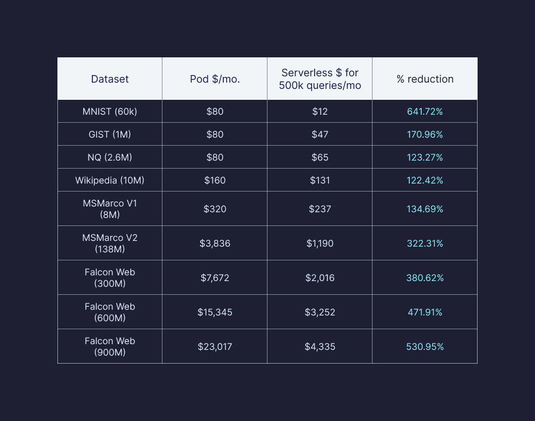Click the GIST (1M) dataset cell

tap(110, 135)
